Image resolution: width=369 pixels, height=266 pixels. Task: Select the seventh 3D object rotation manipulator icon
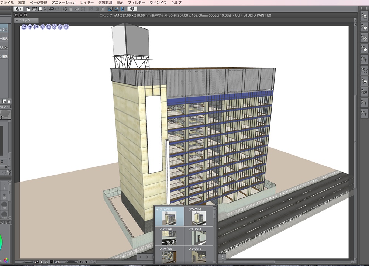click(60, 27)
